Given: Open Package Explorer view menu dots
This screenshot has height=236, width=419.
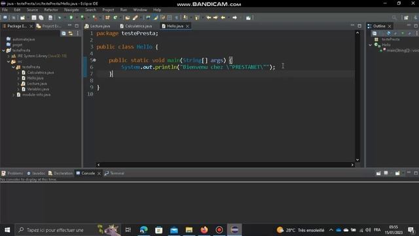Looking at the screenshot, I should (x=78, y=33).
